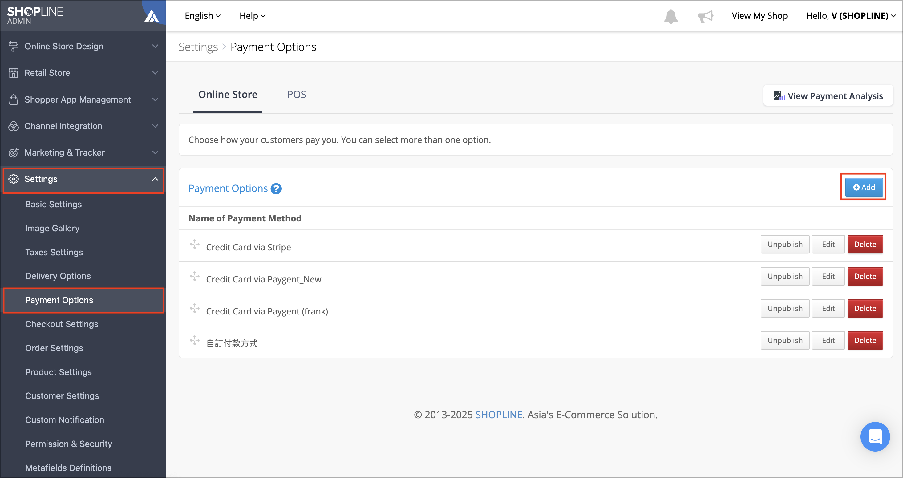Screen dimensions: 903x478
Task: Click the Marketing & Tracker target icon
Action: click(13, 152)
